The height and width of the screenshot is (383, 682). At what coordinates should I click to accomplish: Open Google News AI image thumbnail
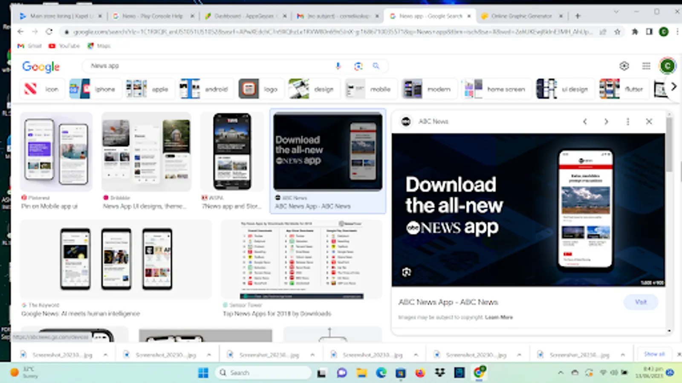click(116, 259)
